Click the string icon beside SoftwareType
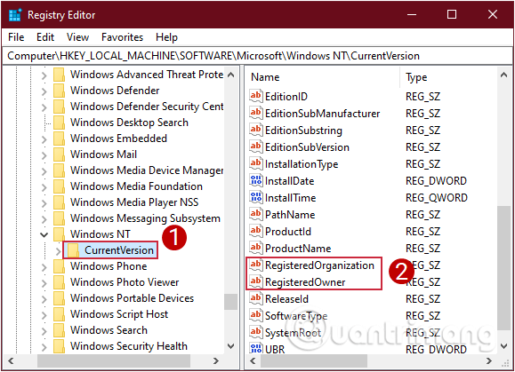The image size is (515, 372). (256, 316)
